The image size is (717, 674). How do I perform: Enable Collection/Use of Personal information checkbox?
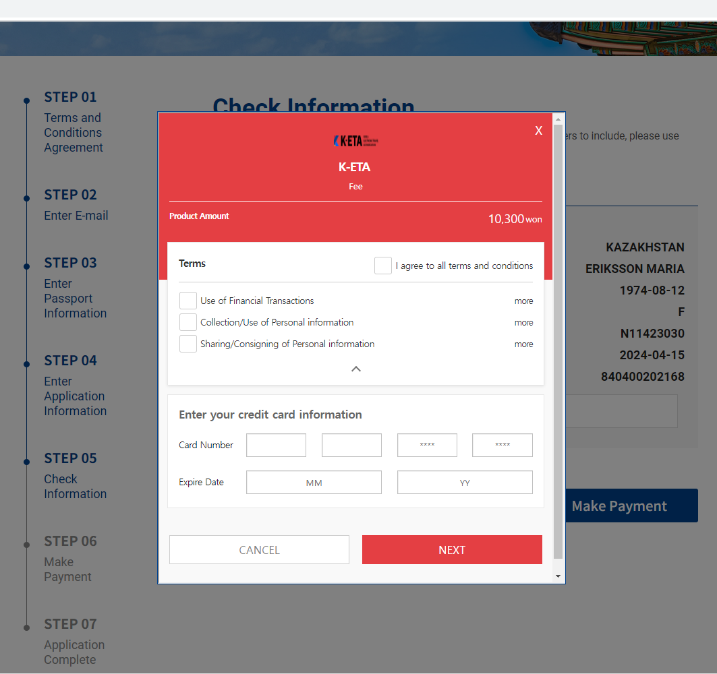click(x=188, y=322)
